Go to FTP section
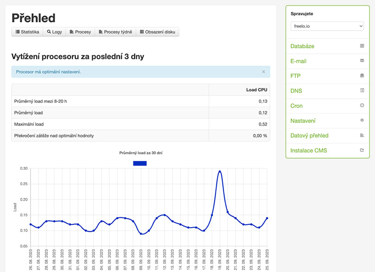Screen dimensions: 375x272 (x=295, y=76)
